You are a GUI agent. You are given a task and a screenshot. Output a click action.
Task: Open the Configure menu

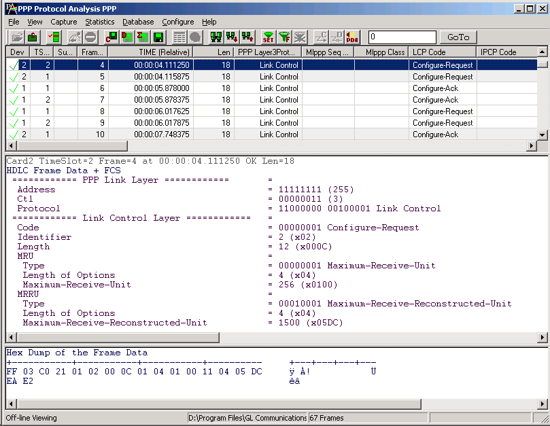point(178,22)
